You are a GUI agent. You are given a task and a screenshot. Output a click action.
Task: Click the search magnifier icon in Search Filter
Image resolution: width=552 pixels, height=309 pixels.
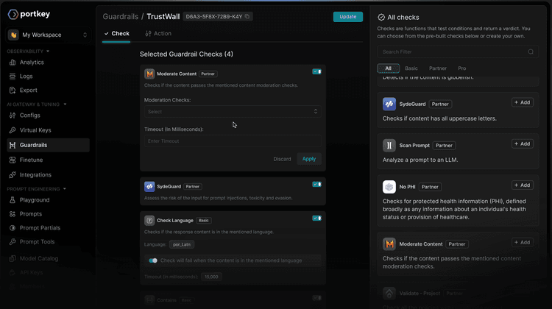[531, 51]
